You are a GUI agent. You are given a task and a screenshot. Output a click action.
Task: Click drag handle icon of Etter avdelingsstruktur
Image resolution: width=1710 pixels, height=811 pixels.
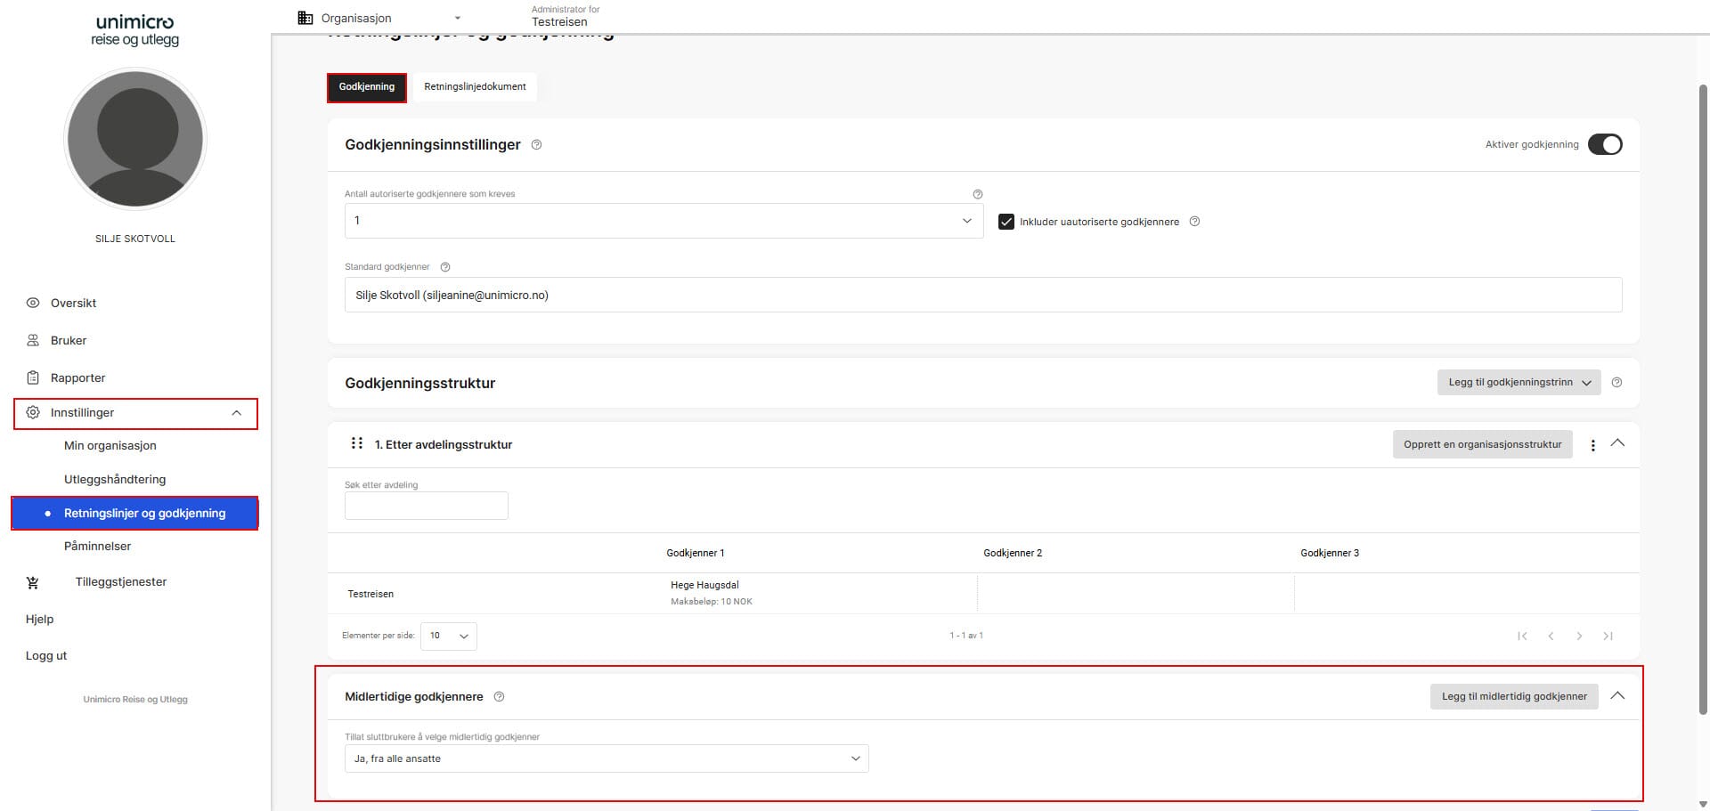(356, 443)
